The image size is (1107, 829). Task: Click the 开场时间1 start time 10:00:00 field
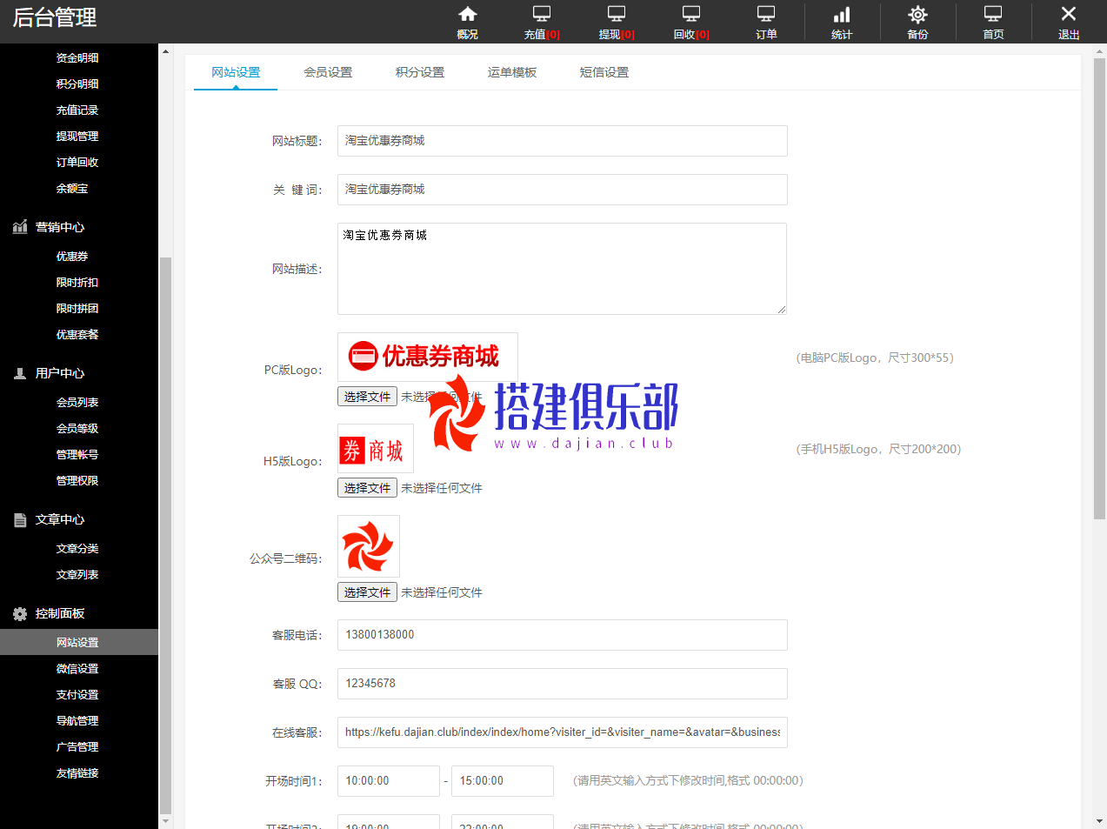pyautogui.click(x=389, y=781)
